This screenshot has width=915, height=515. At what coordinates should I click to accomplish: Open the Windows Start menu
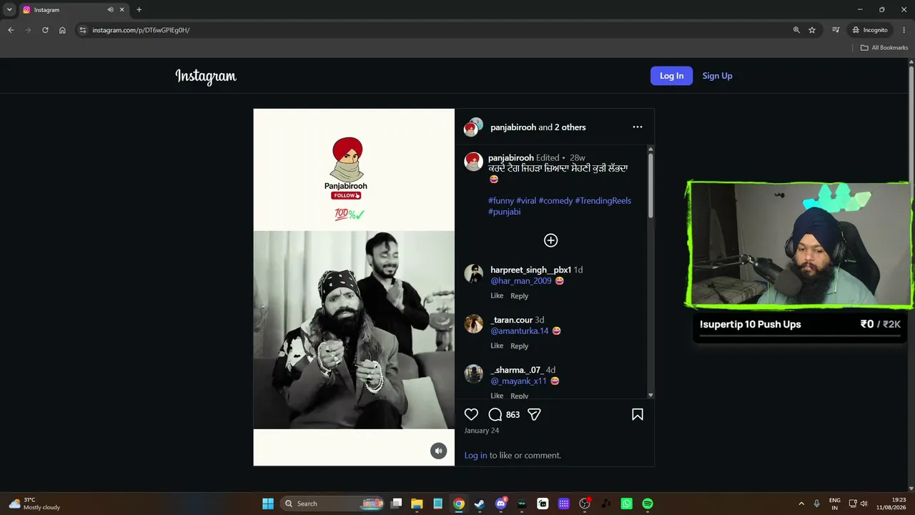pos(268,504)
